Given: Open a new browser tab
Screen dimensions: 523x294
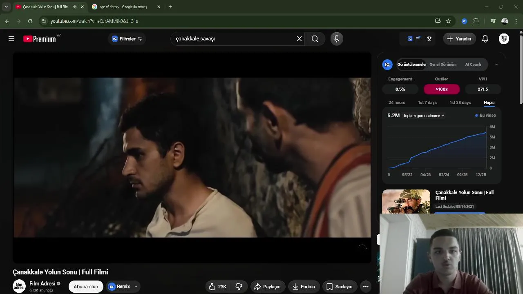Looking at the screenshot, I should (170, 7).
